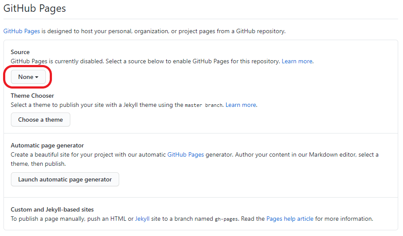Open the GitHub Pages link in intro sentence
Image resolution: width=403 pixels, height=236 pixels.
pos(21,31)
